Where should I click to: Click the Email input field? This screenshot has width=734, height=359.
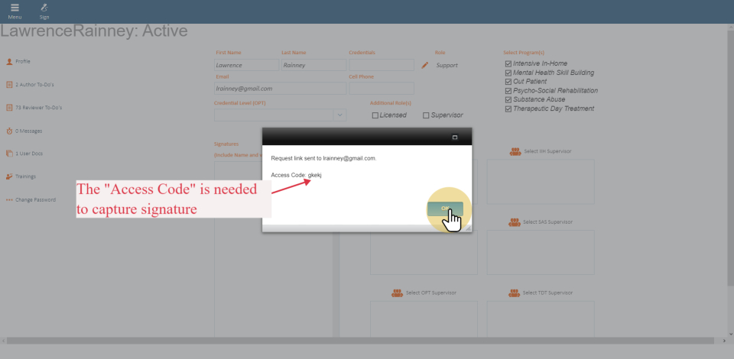tap(279, 89)
